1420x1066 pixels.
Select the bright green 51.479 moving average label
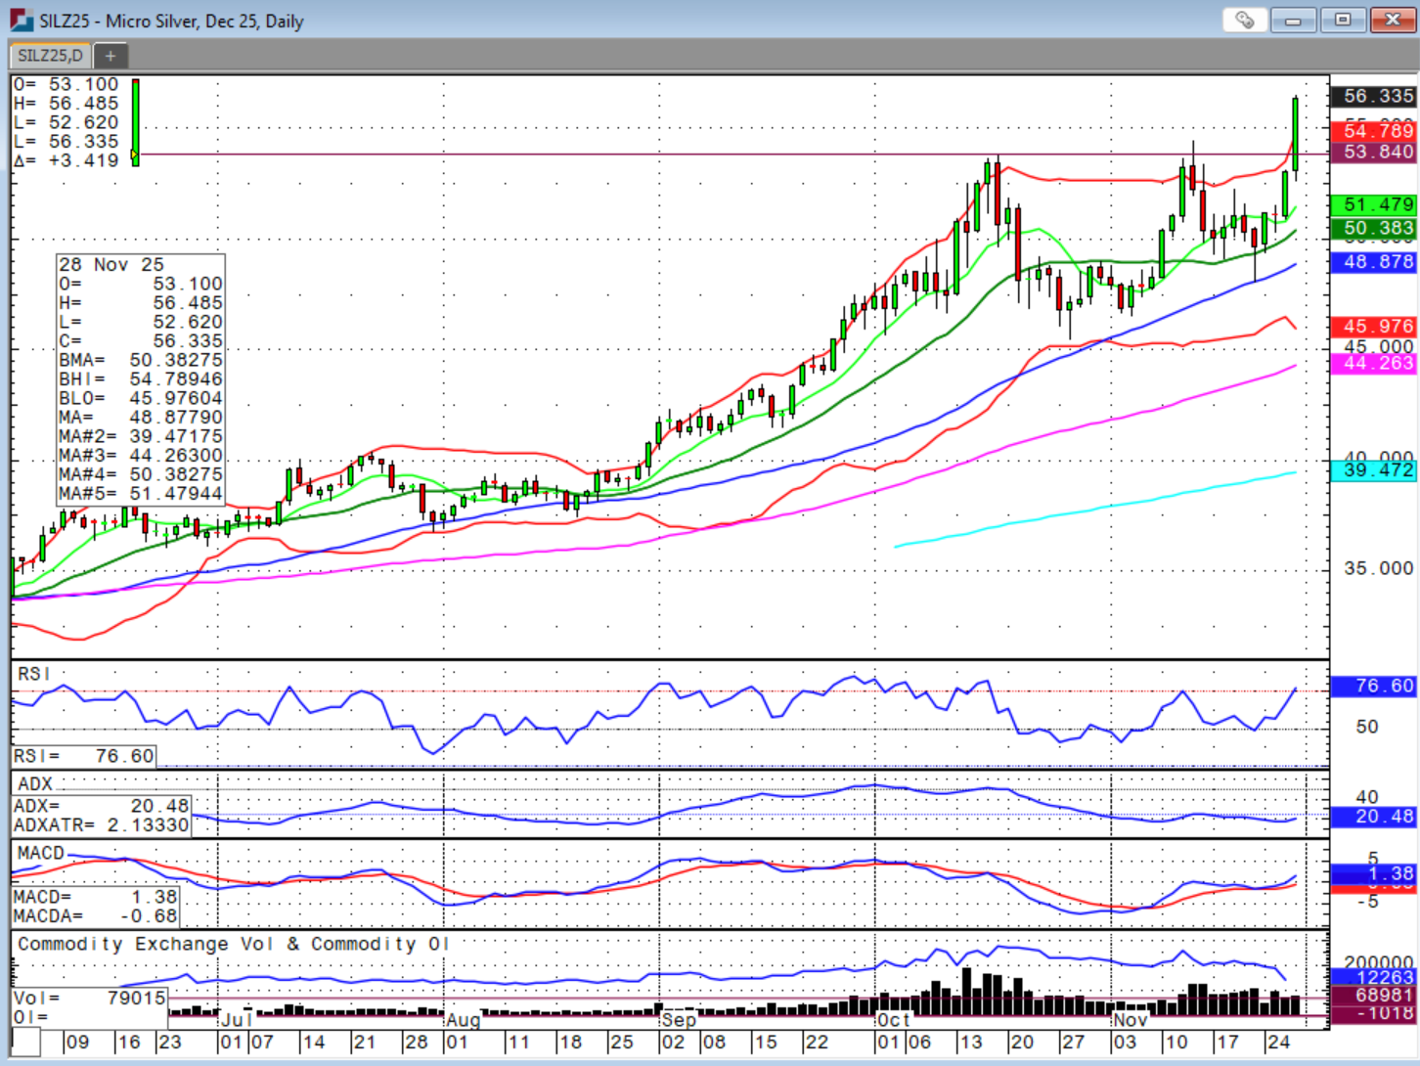1374,204
